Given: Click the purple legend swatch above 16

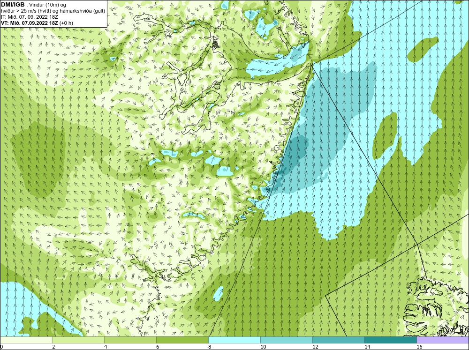Looking at the screenshot, I should click(x=443, y=340).
